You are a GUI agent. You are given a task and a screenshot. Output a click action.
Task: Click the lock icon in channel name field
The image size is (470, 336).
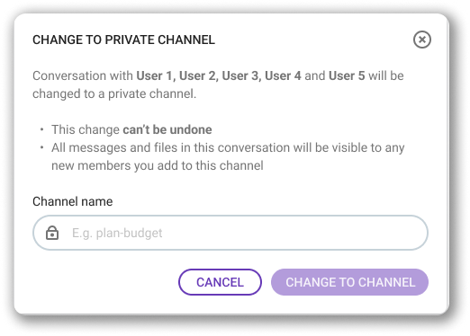[x=52, y=233]
